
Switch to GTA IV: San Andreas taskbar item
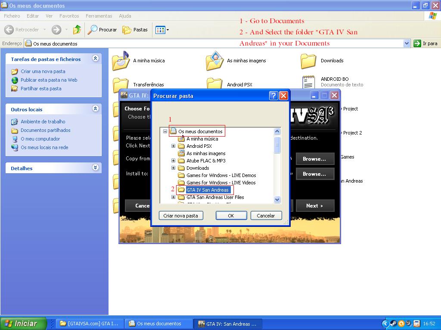[228, 324]
